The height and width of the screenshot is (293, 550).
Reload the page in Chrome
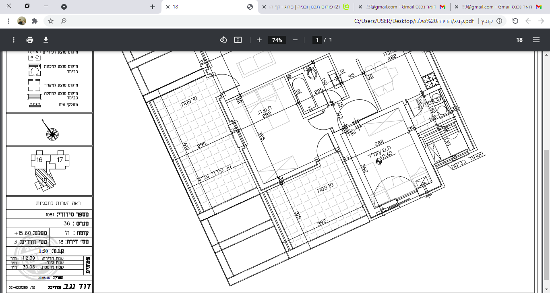[515, 21]
